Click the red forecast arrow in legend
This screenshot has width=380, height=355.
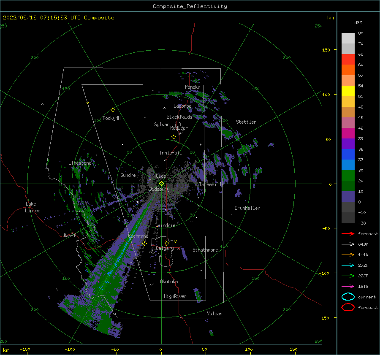348,233
